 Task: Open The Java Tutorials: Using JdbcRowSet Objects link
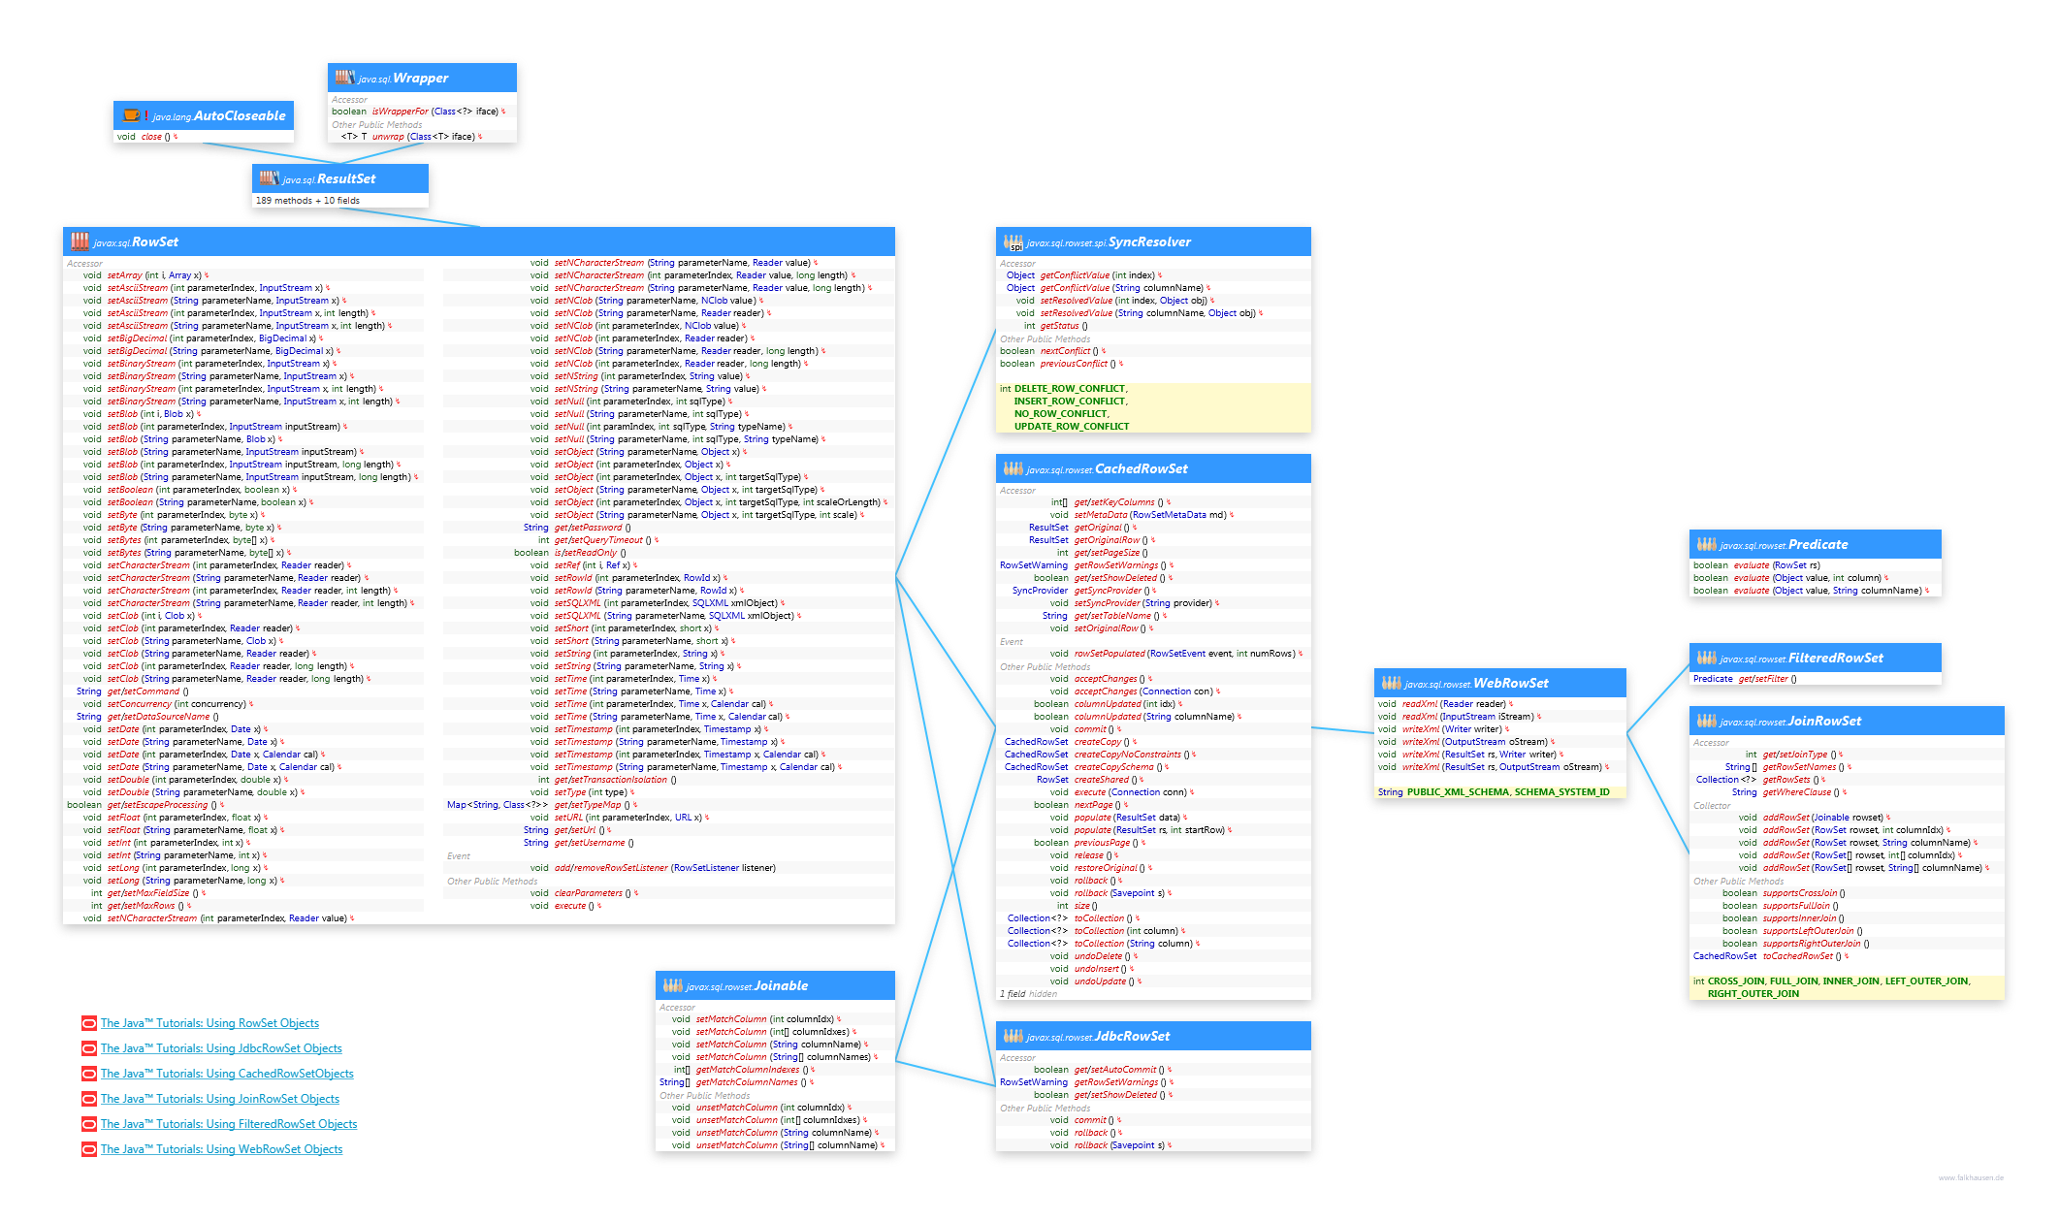[221, 1048]
